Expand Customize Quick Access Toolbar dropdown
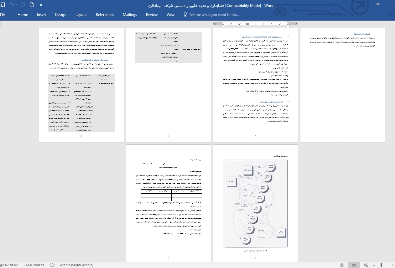 (x=41, y=5)
